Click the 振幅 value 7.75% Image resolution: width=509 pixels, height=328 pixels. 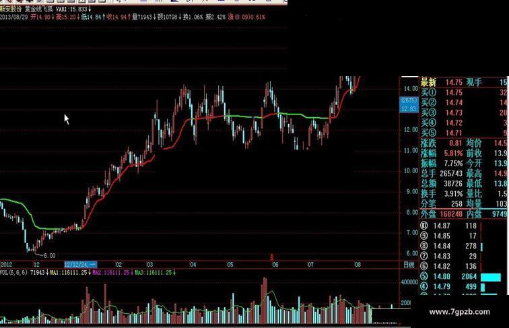pos(454,164)
